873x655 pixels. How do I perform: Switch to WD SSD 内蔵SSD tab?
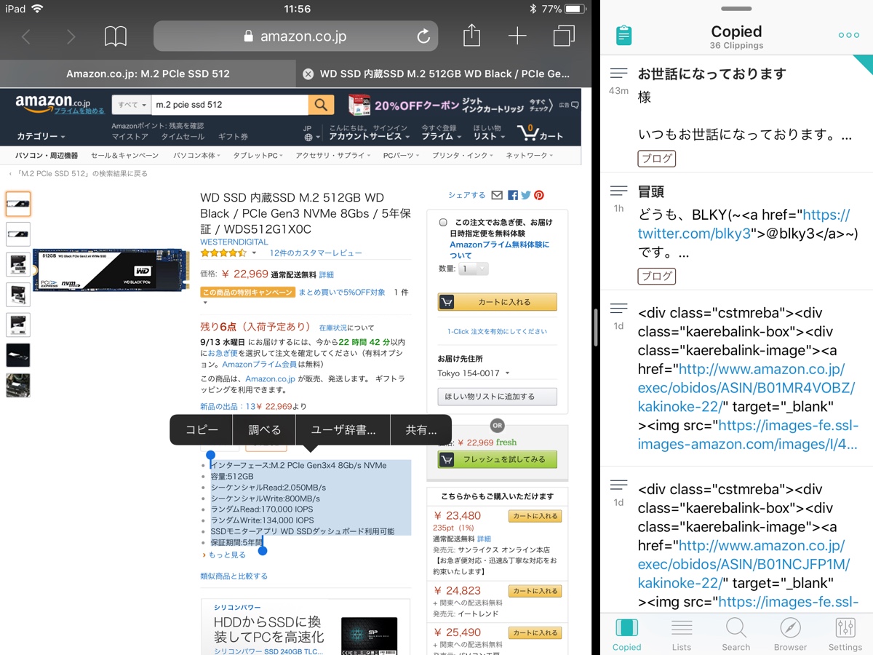(x=444, y=74)
